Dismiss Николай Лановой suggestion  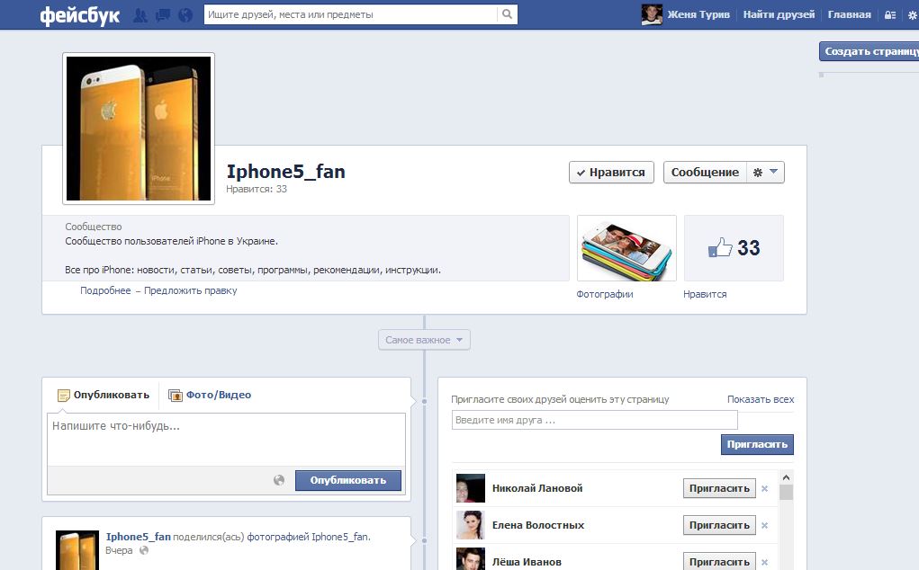point(764,488)
